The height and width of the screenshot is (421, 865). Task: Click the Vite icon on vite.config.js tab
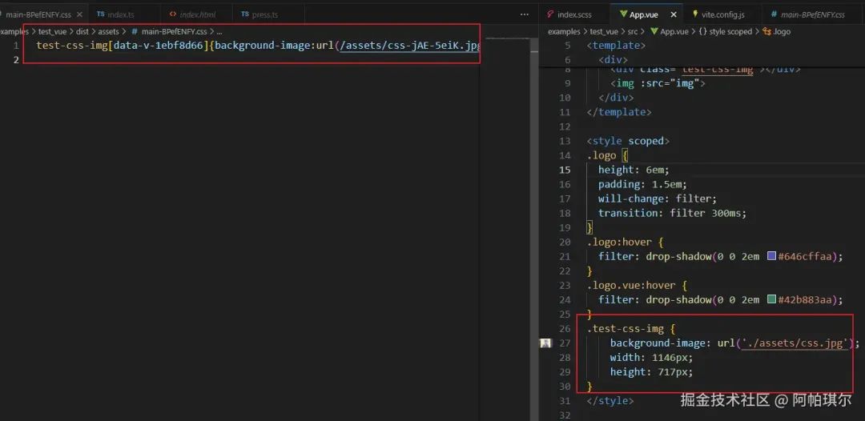point(695,14)
